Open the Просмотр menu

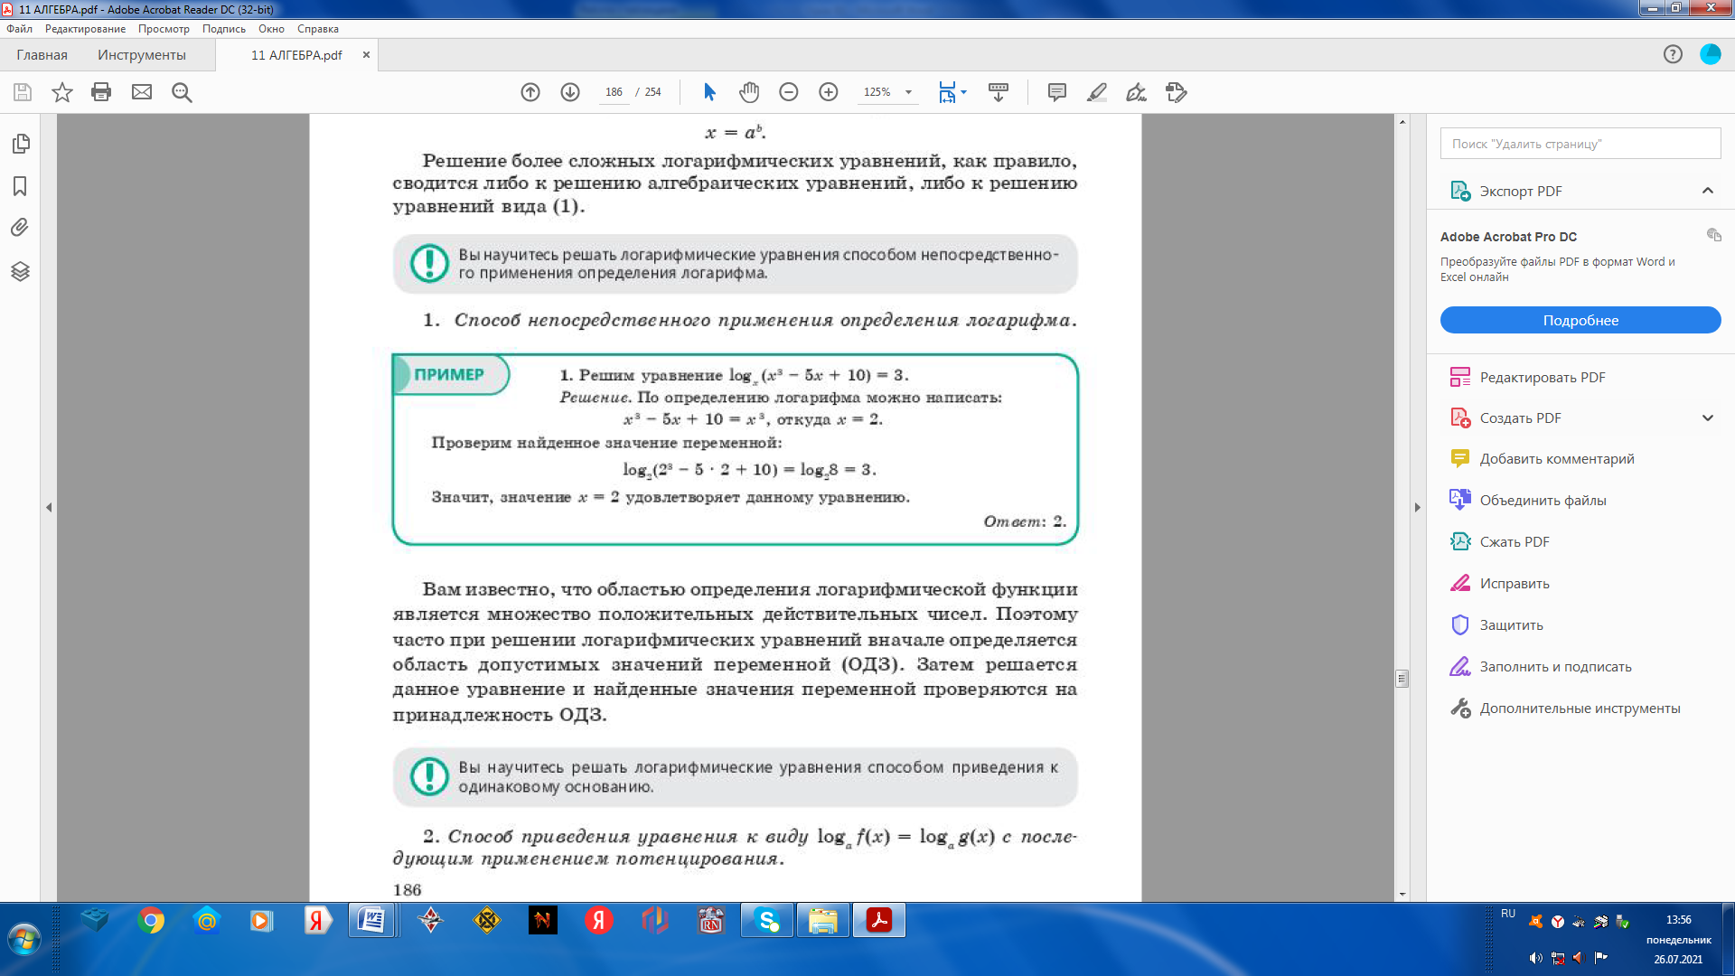[x=164, y=29]
